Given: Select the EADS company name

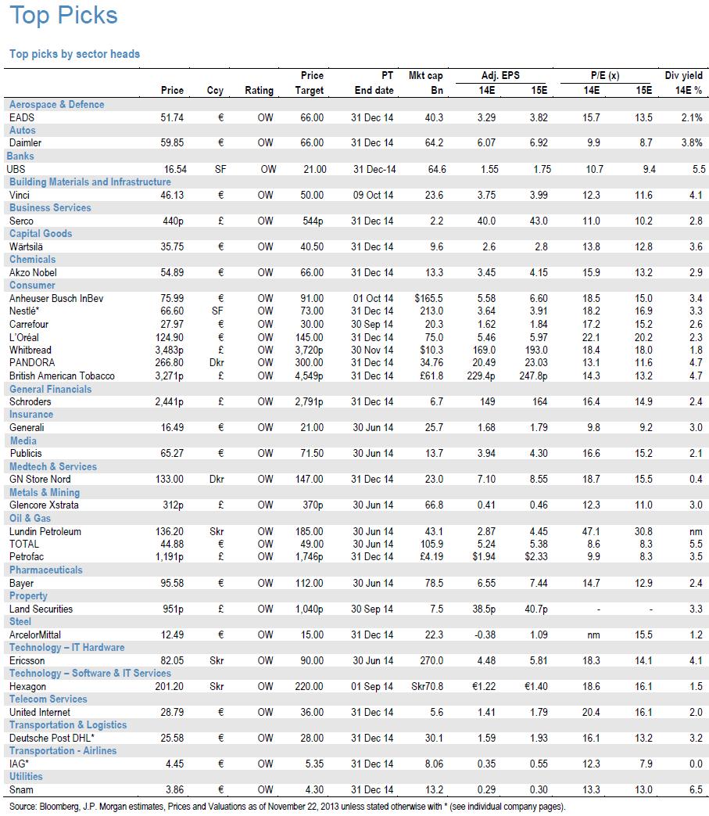Looking at the screenshot, I should (22, 117).
